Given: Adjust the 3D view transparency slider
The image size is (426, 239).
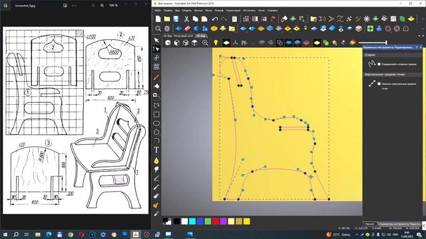Looking at the screenshot, I should (372, 42).
